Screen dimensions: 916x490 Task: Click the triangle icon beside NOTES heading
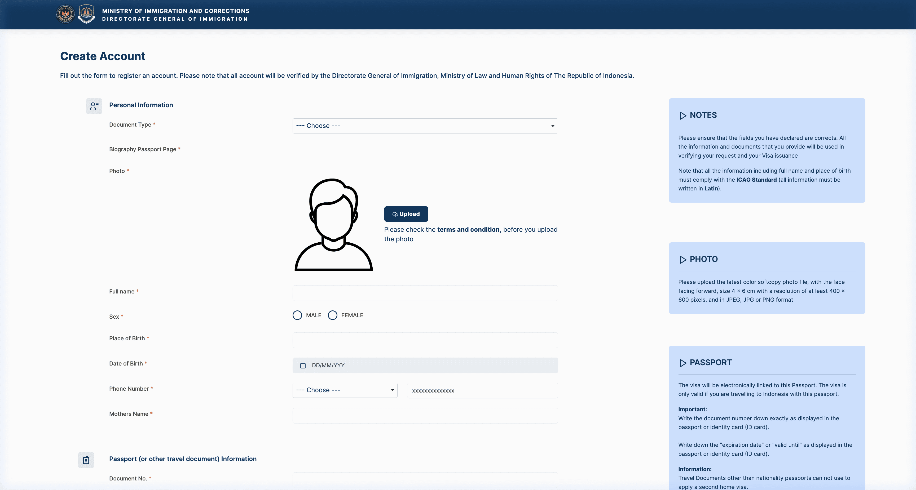[x=682, y=115]
